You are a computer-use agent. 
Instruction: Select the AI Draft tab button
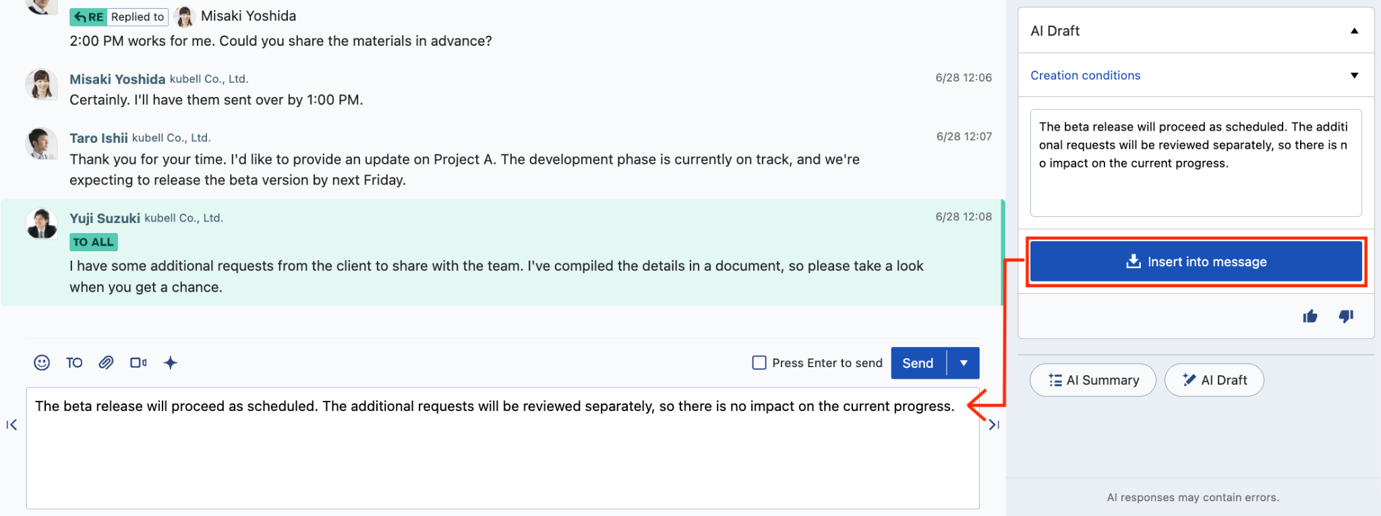pos(1214,380)
